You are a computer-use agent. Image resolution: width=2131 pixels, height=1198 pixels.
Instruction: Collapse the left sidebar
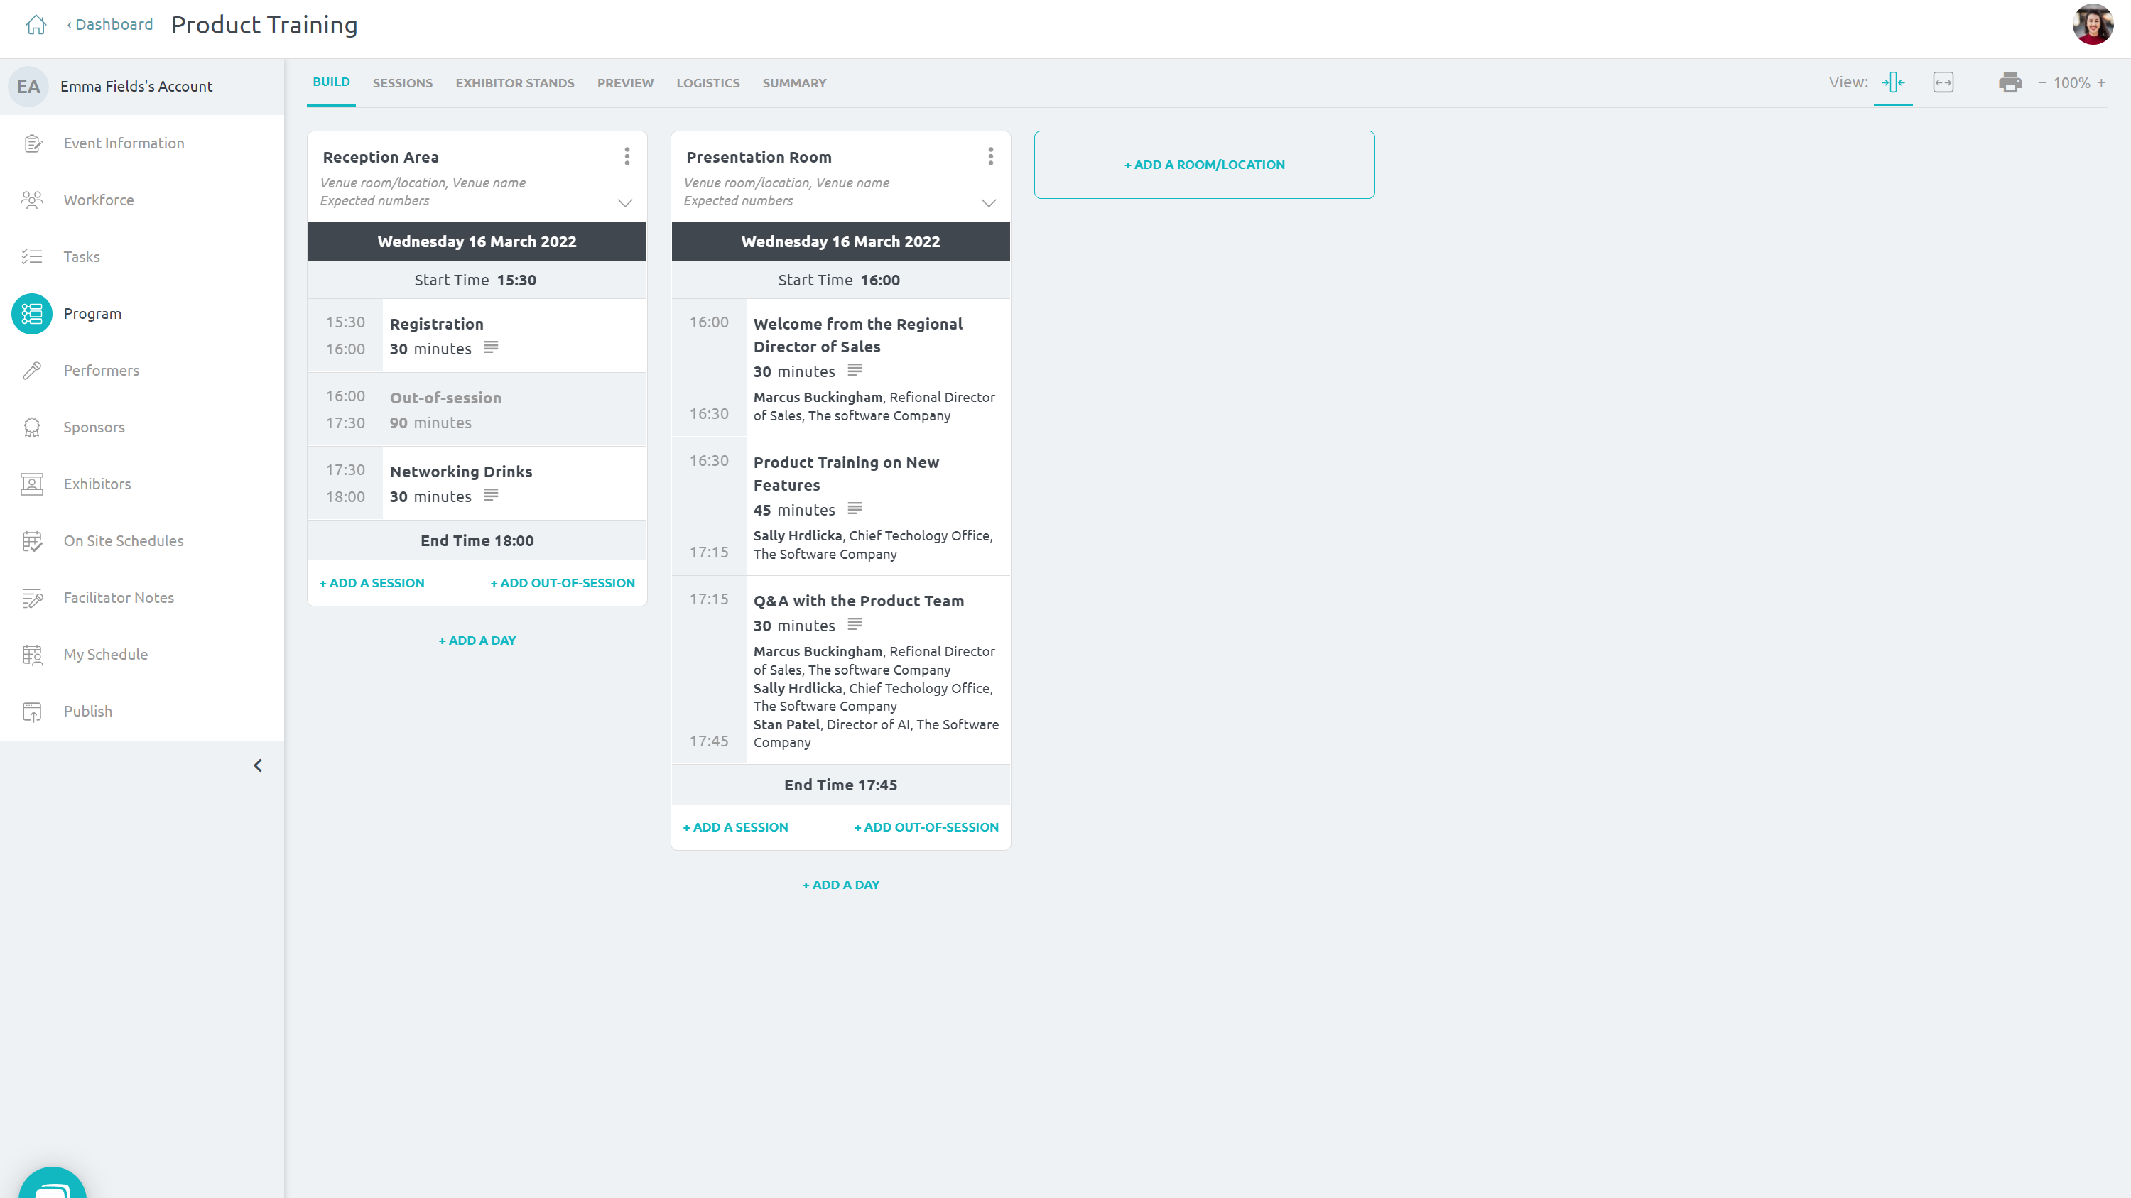pyautogui.click(x=257, y=766)
